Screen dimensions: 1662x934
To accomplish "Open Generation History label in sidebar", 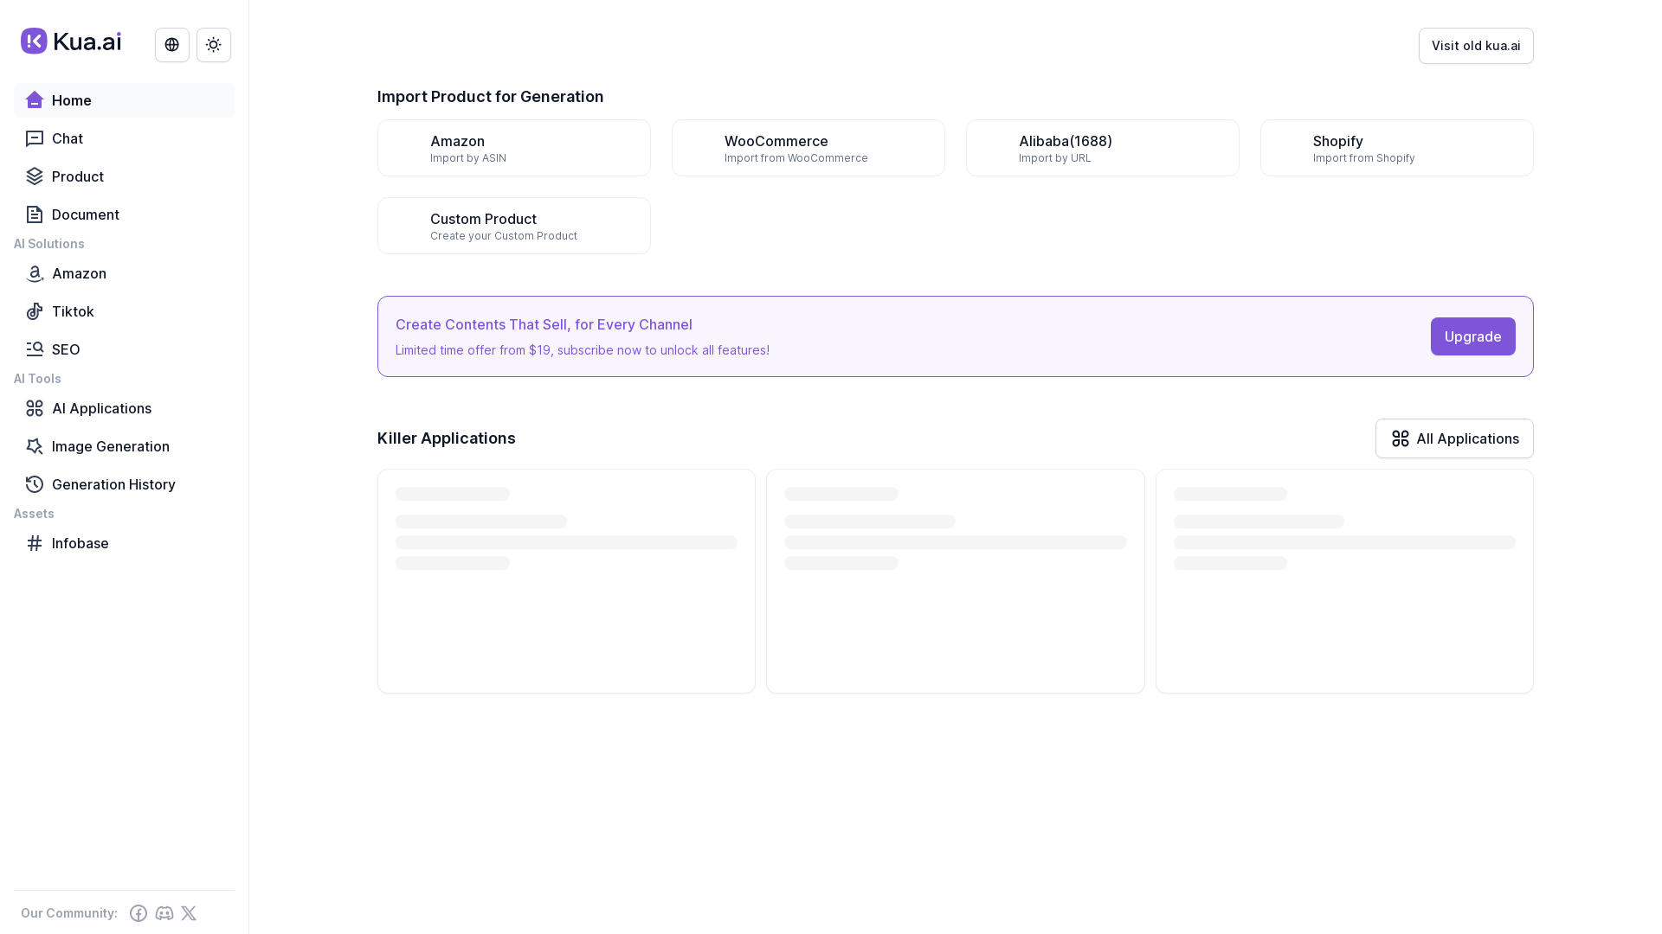I will (113, 484).
